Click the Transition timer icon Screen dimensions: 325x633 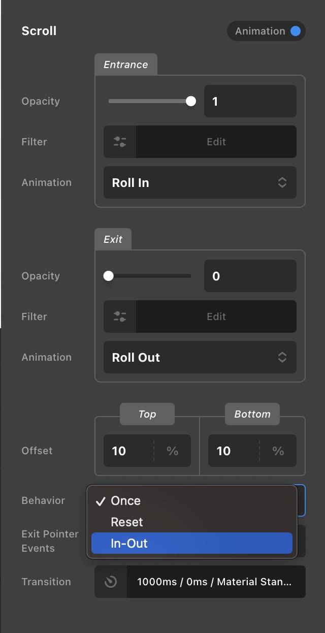point(111,582)
